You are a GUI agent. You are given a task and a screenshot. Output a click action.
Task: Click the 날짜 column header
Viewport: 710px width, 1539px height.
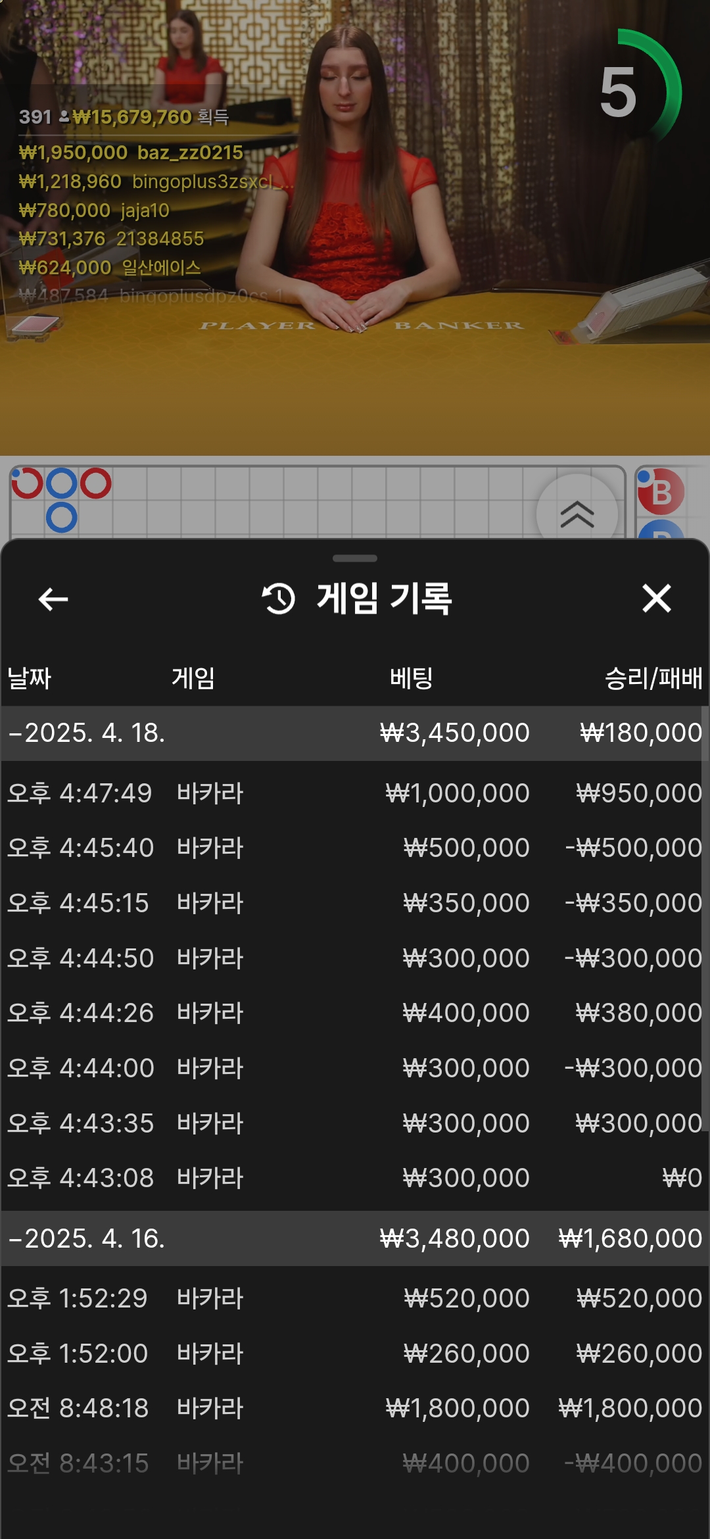29,678
